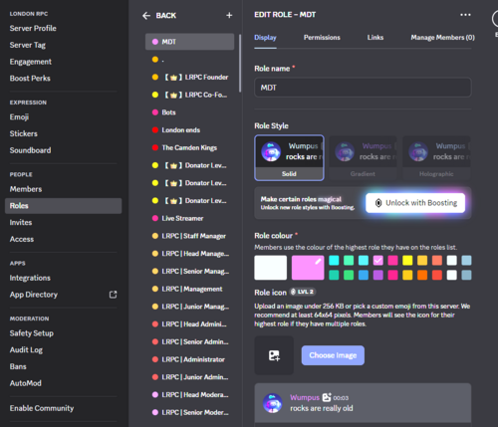Viewport: 498px width, 427px height.
Task: Open the Links tab
Action: 375,38
